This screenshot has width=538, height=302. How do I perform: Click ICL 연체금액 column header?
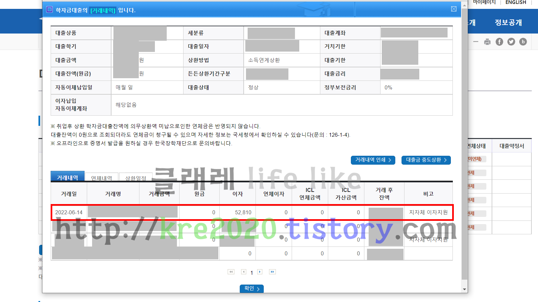(310, 194)
